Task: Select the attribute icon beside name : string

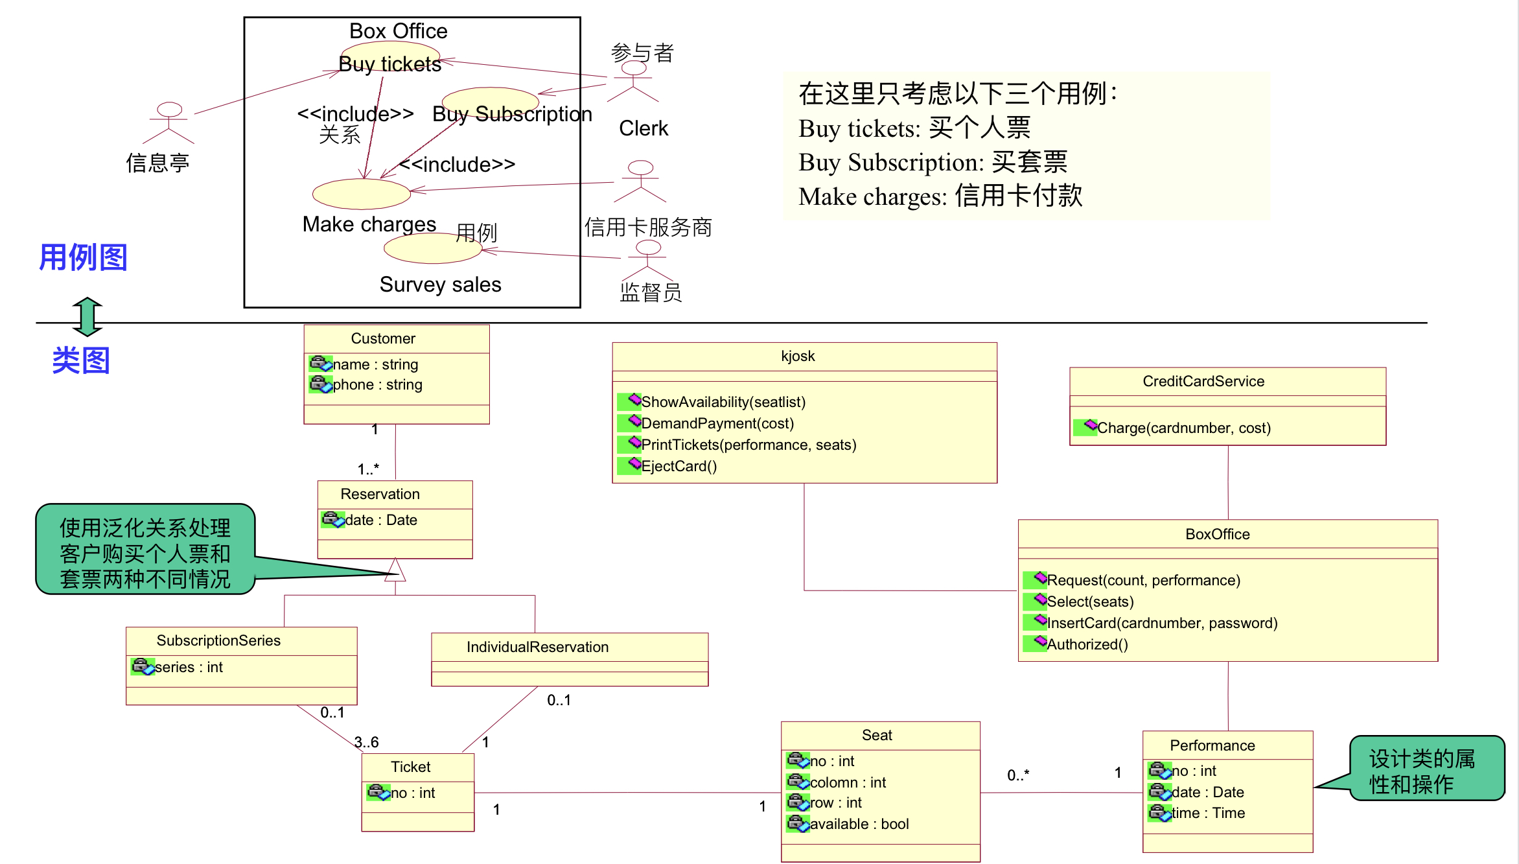Action: click(x=322, y=364)
